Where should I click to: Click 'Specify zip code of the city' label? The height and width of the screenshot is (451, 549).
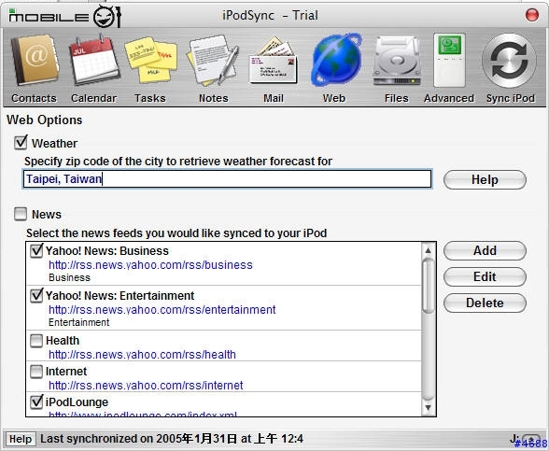(x=178, y=162)
